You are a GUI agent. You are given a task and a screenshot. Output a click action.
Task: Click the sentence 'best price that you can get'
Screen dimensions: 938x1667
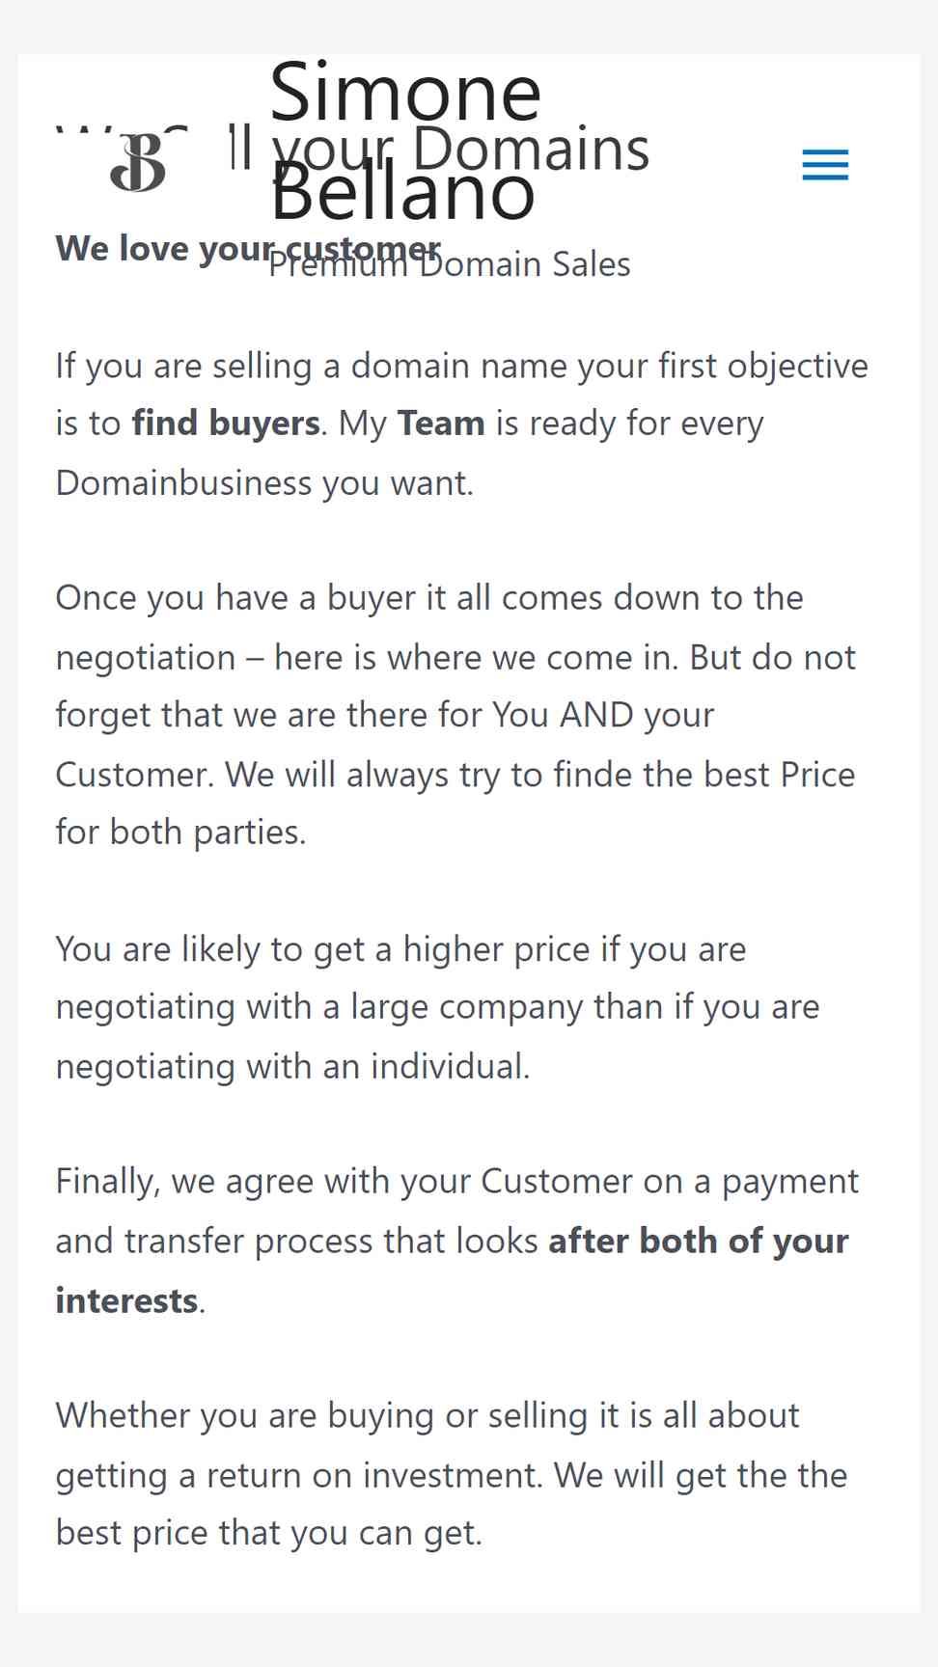(266, 1533)
